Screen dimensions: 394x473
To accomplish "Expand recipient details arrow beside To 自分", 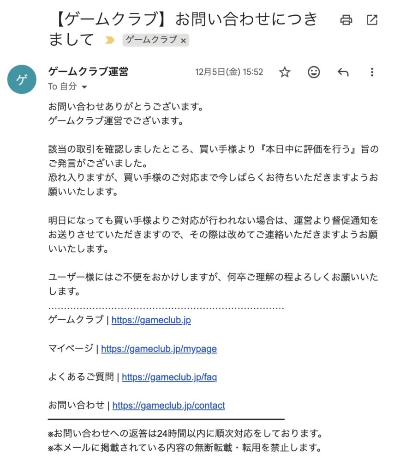I will [x=84, y=87].
